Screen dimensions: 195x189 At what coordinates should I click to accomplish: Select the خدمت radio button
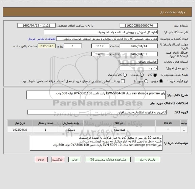(x=142, y=75)
